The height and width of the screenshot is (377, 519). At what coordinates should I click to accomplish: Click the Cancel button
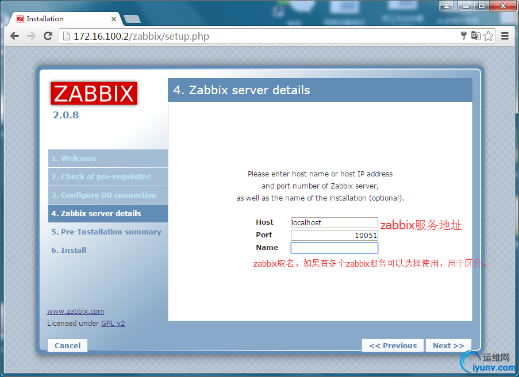coord(67,345)
